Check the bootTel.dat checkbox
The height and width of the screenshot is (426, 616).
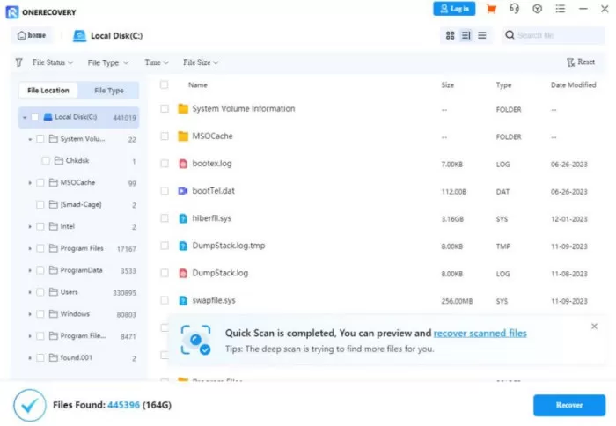(x=165, y=191)
